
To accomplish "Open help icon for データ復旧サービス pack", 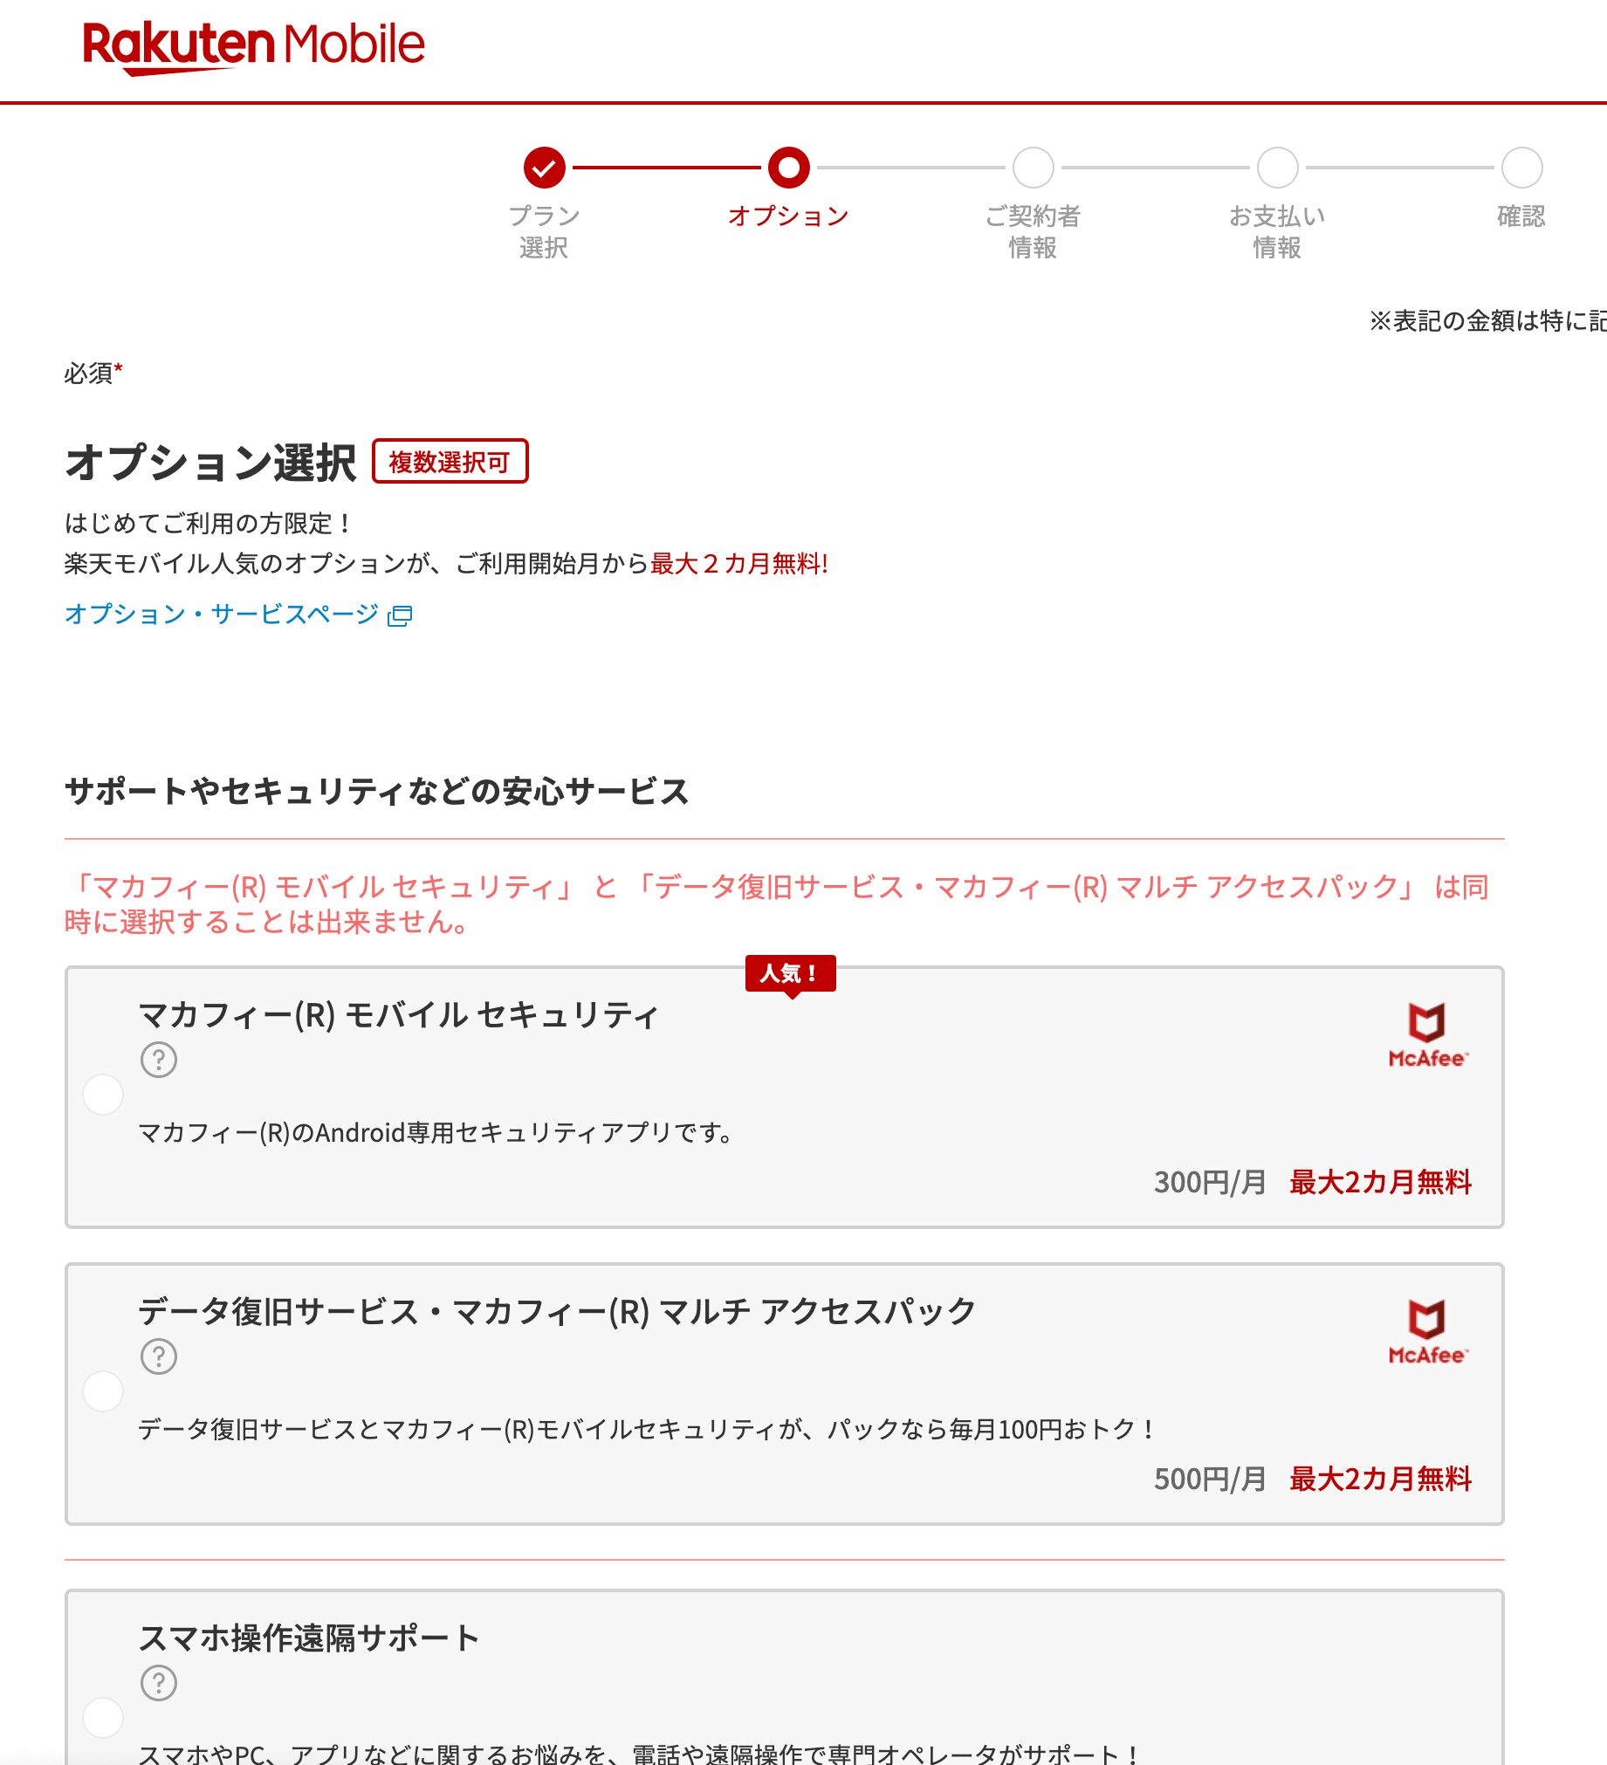I will click(158, 1356).
